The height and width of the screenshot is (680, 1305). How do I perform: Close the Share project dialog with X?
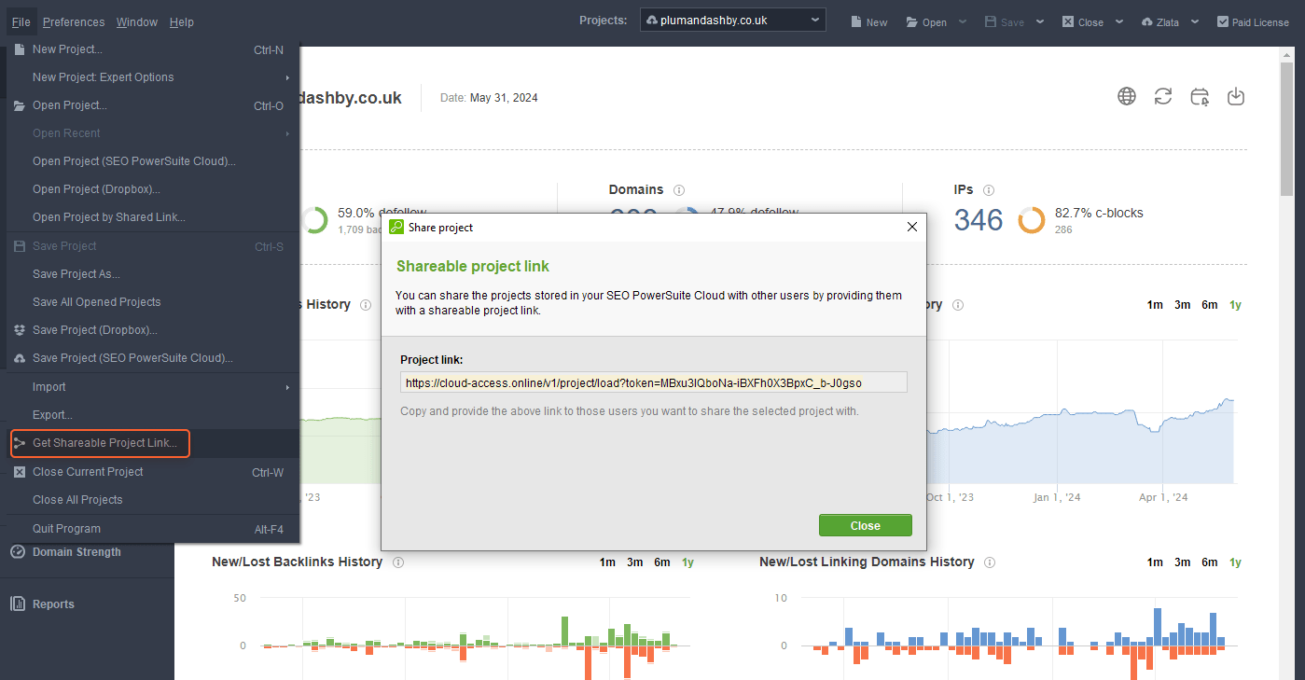912,227
